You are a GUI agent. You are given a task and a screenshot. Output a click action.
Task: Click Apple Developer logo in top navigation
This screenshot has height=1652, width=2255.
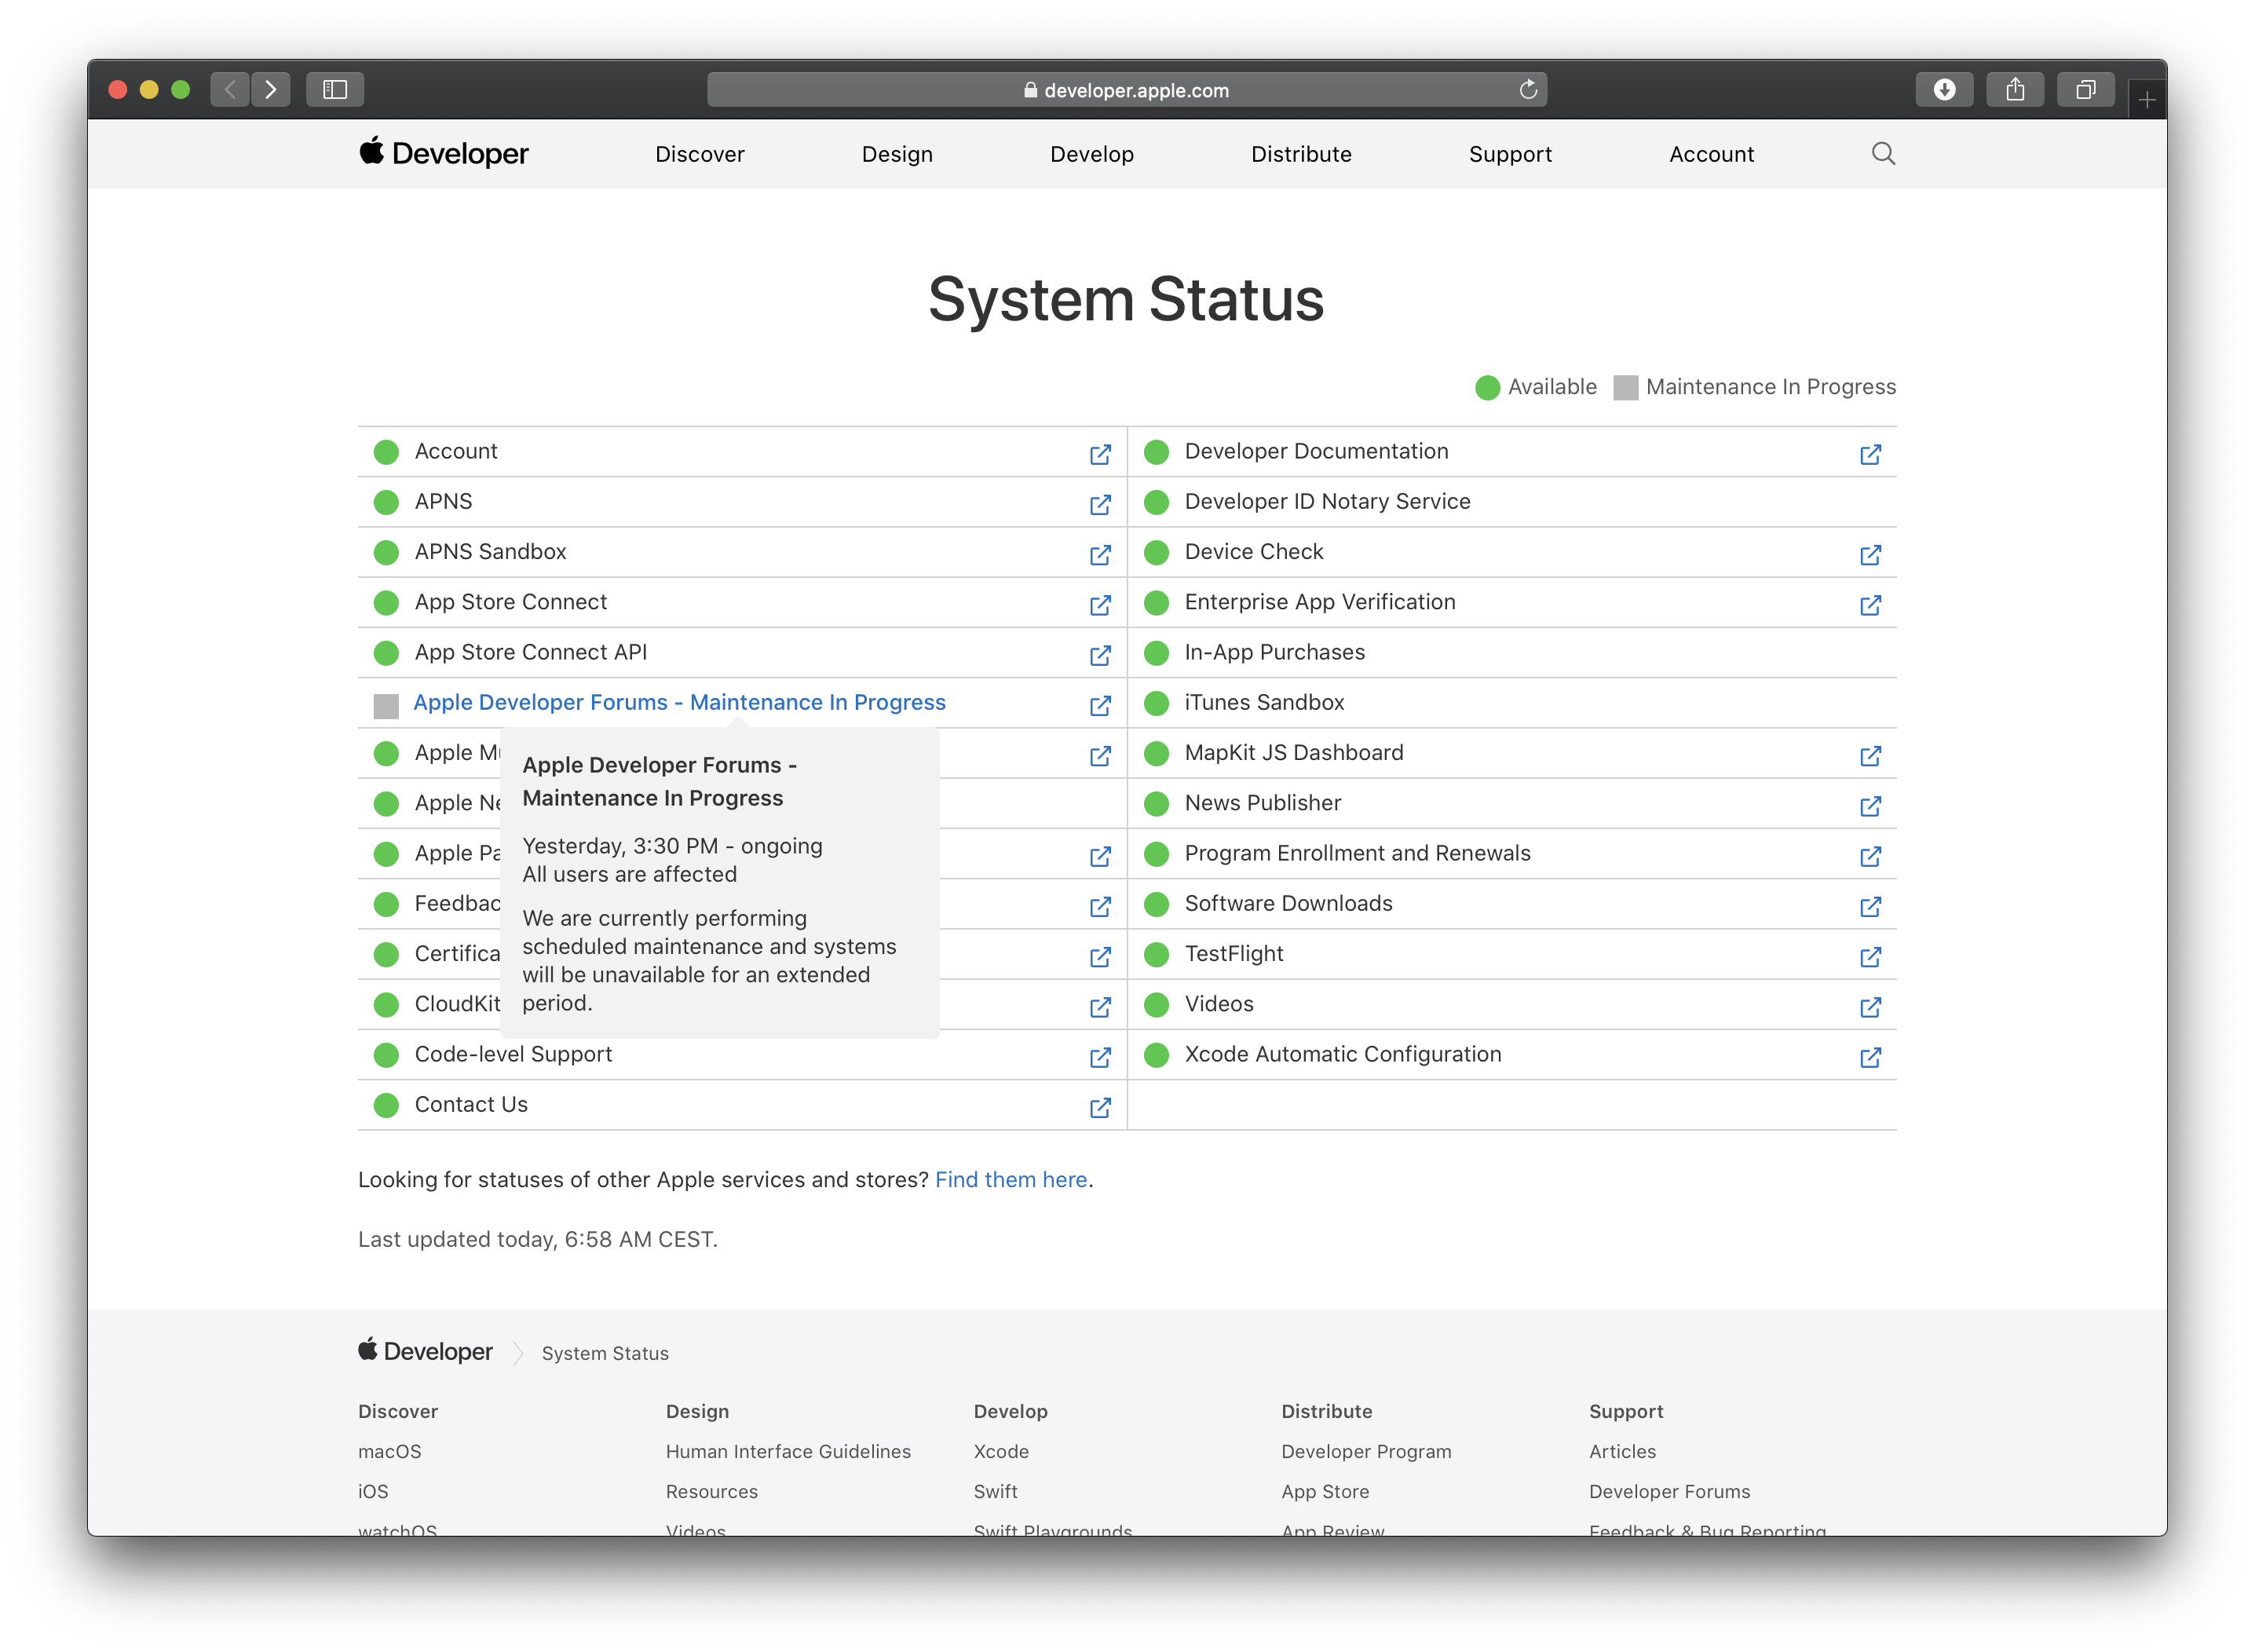tap(443, 153)
